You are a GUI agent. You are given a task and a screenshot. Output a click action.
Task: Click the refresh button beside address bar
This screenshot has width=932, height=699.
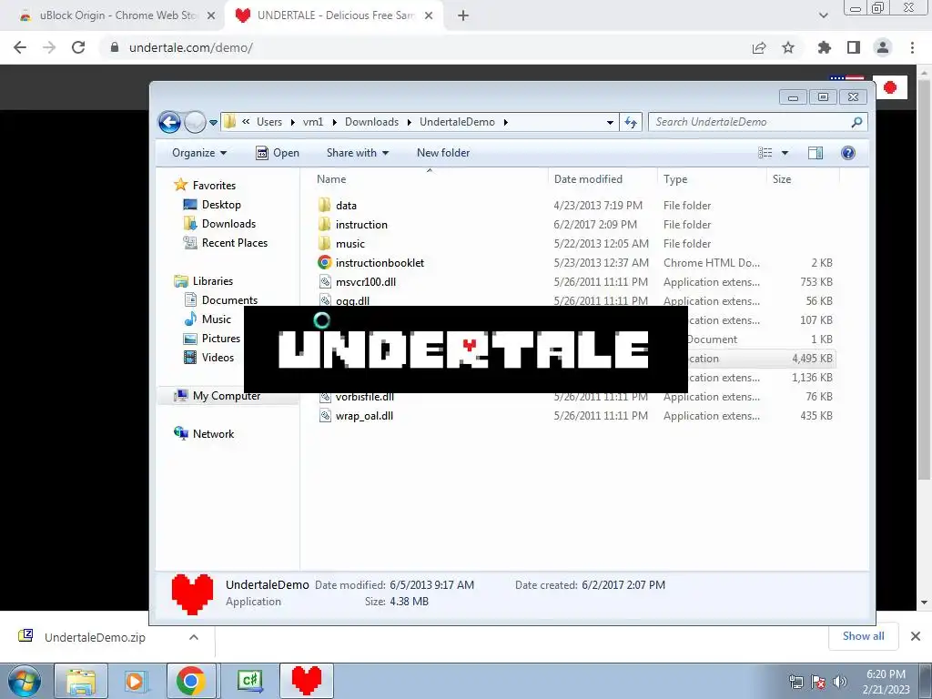click(631, 123)
